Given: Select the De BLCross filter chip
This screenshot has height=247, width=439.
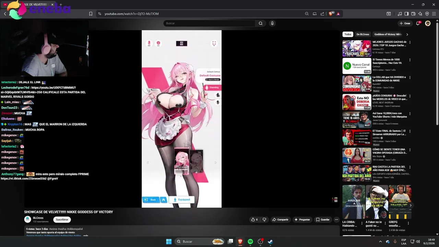Looking at the screenshot, I should (363, 34).
